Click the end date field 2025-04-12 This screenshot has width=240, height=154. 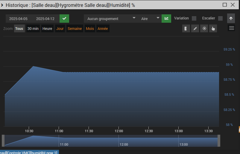point(45,19)
